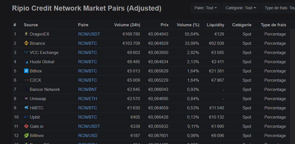
Task: Click the Bitfinex green leaf icon
Action: coord(26,136)
